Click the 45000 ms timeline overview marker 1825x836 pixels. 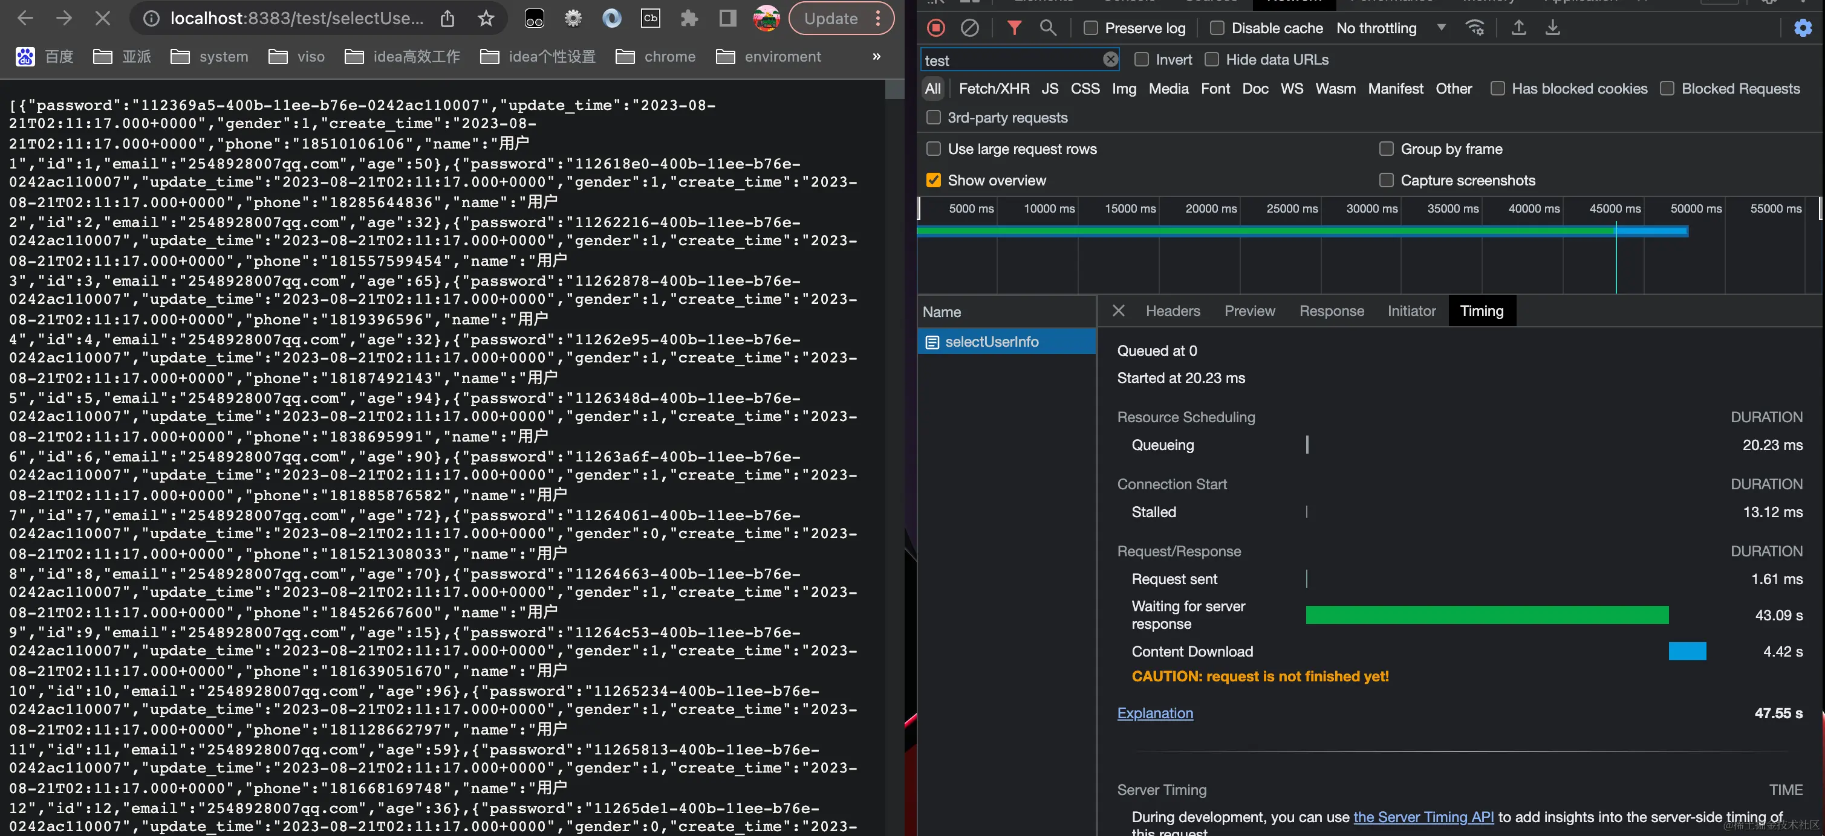(1615, 209)
